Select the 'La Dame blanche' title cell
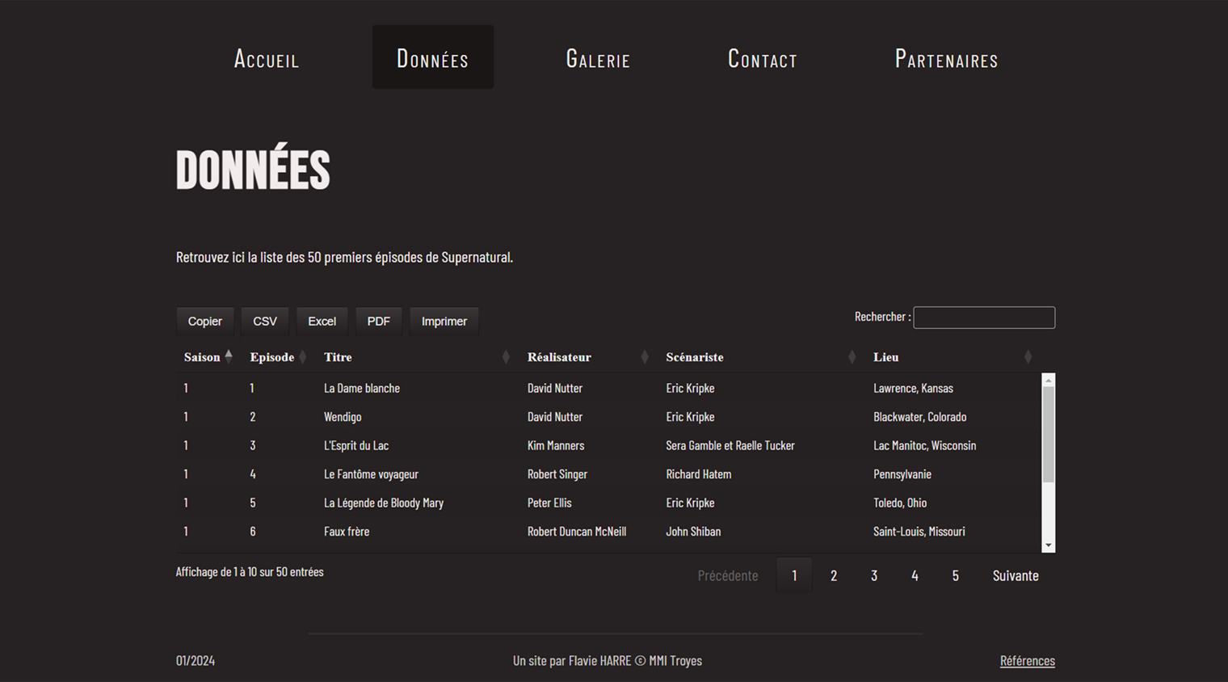This screenshot has width=1228, height=682. tap(362, 388)
